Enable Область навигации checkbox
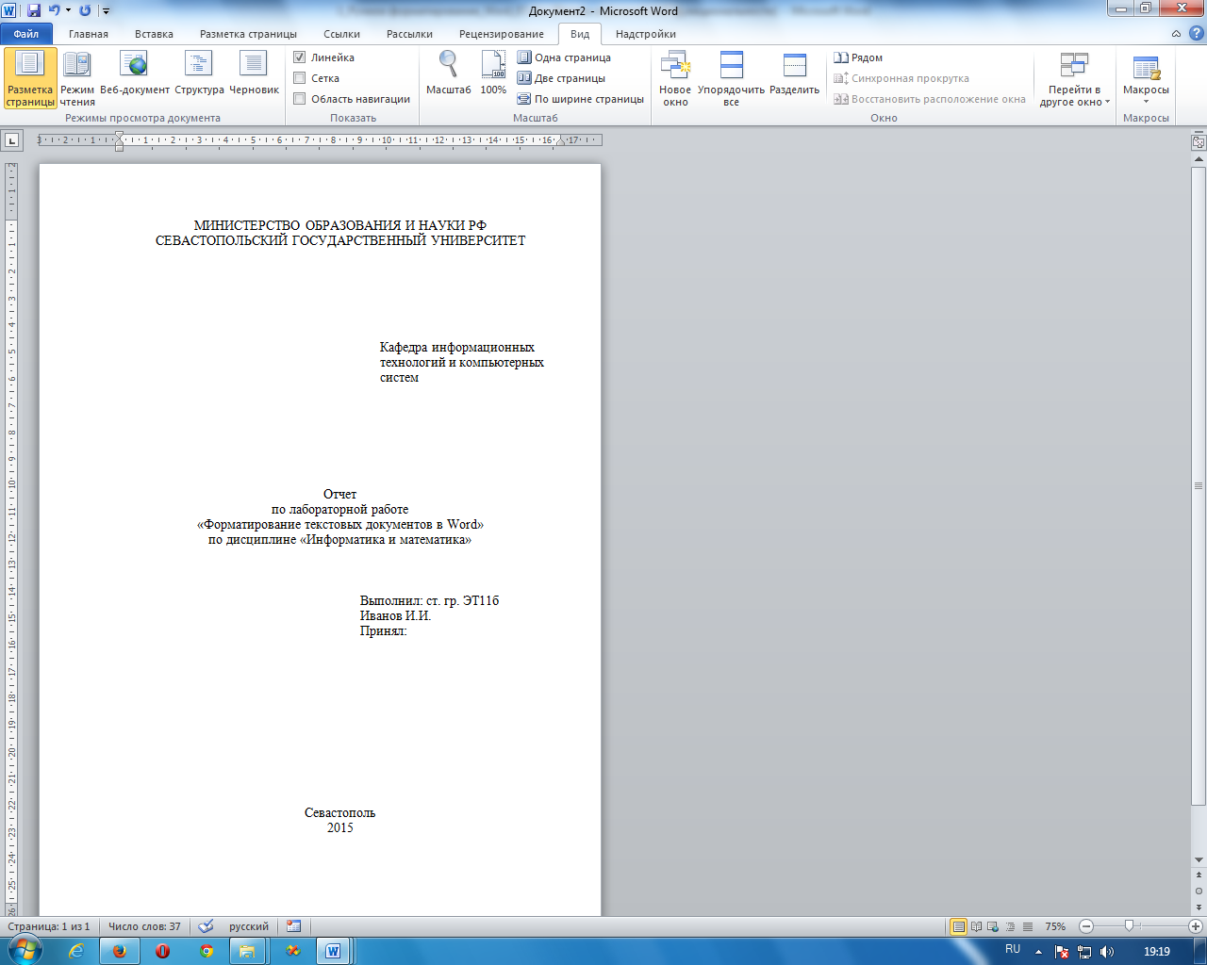Screen dimensions: 1207x965 coord(299,99)
